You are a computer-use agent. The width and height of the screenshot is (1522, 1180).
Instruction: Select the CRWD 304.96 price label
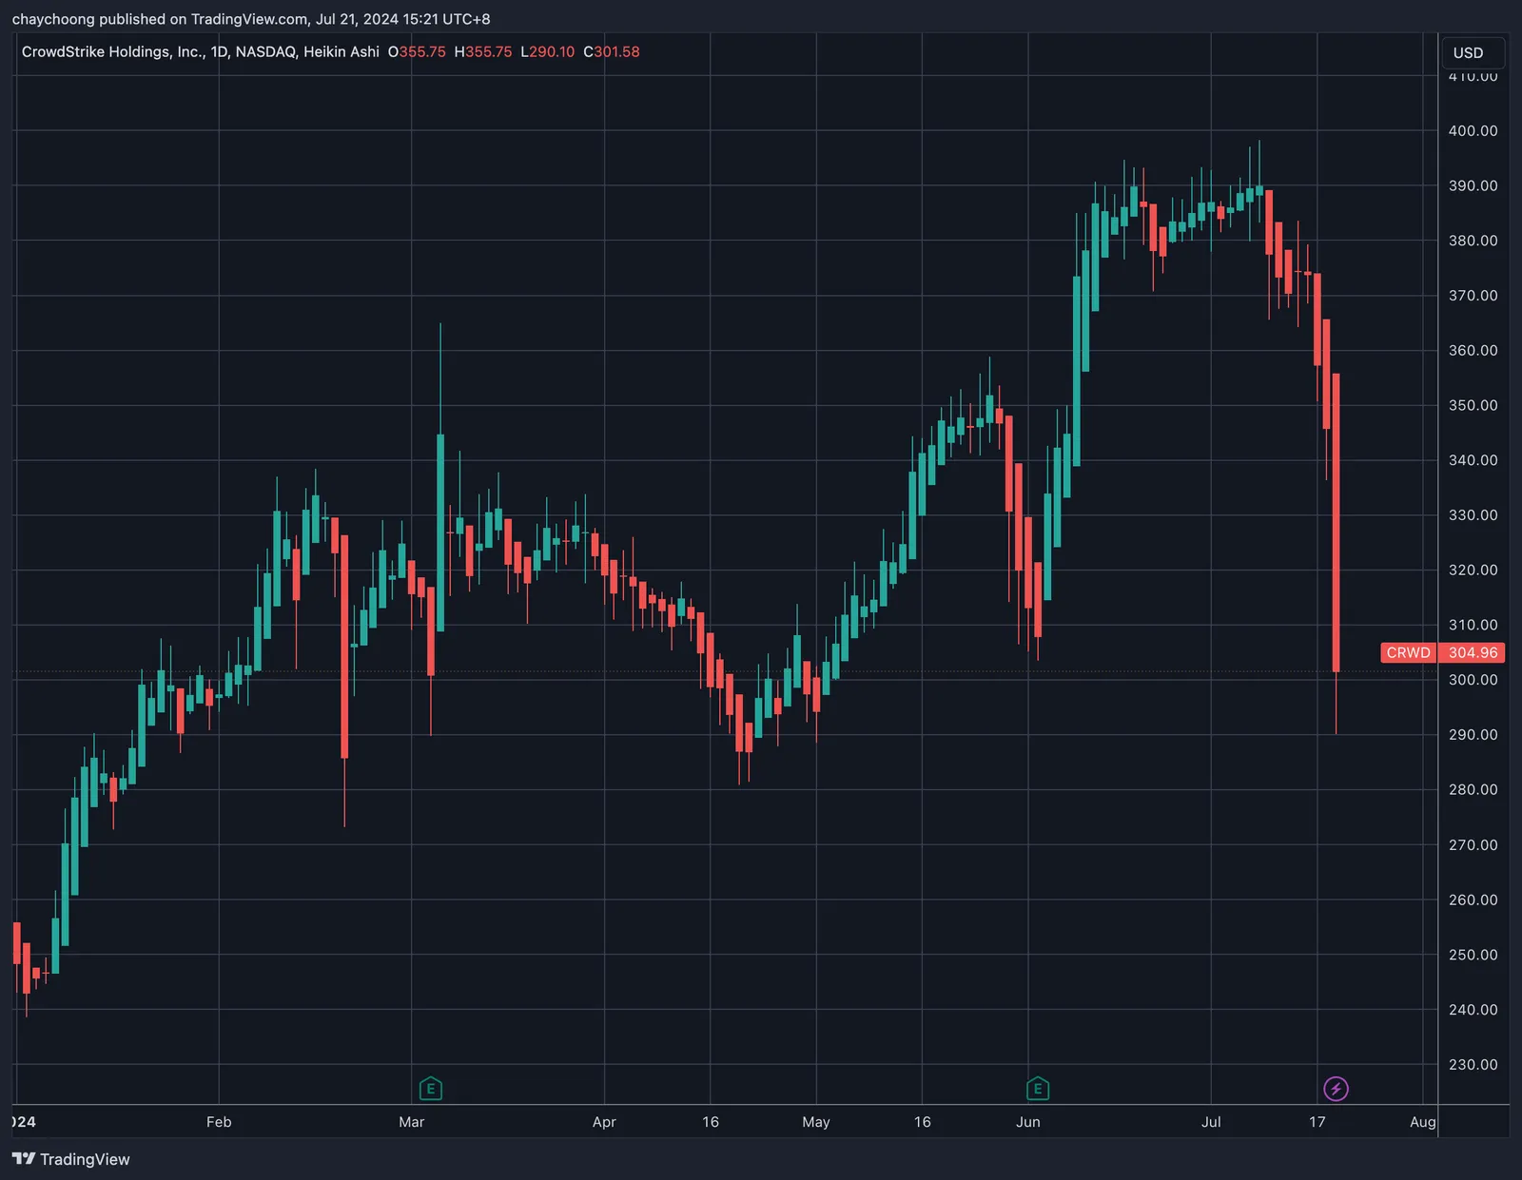point(1443,652)
